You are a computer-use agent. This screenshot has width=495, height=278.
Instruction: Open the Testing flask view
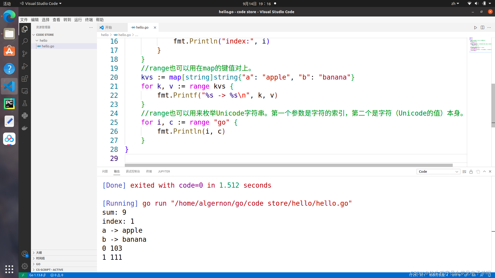click(25, 103)
